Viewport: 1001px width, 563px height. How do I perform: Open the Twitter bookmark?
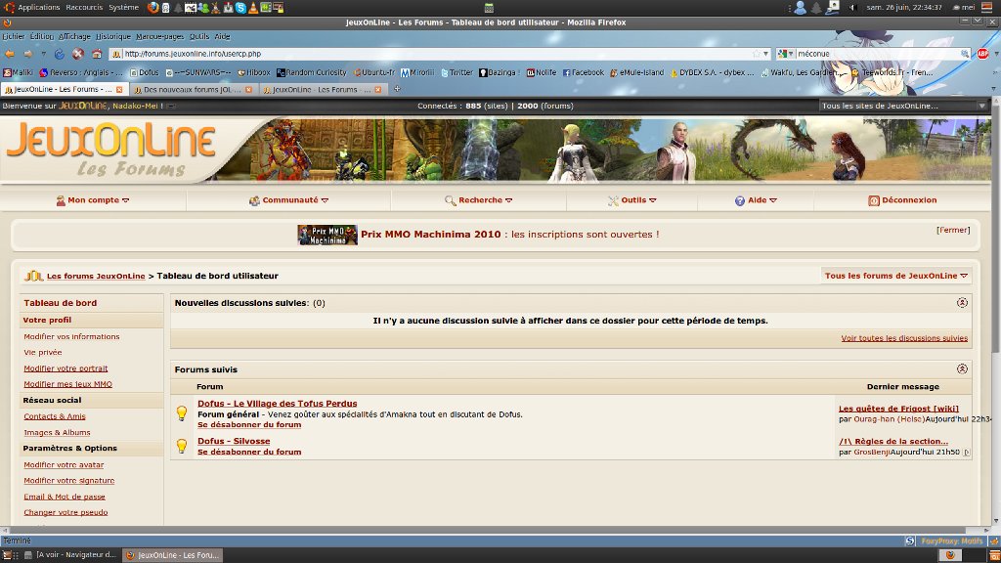(457, 72)
